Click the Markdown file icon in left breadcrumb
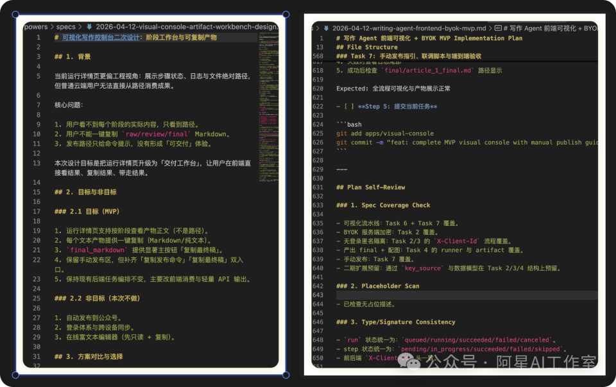Screen dimensions: 616x387 pos(89,27)
